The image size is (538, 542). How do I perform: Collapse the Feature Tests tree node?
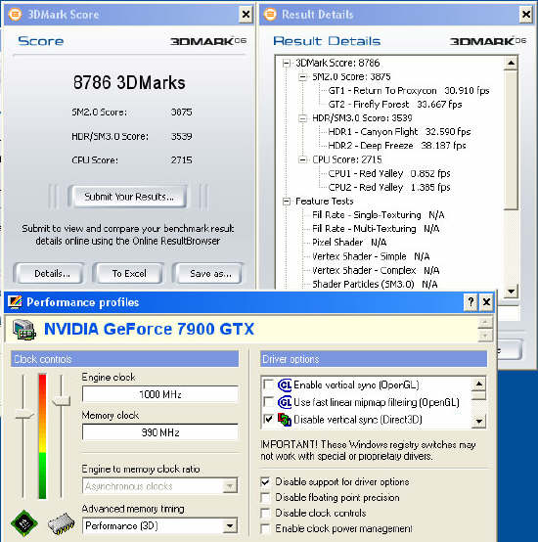click(286, 202)
